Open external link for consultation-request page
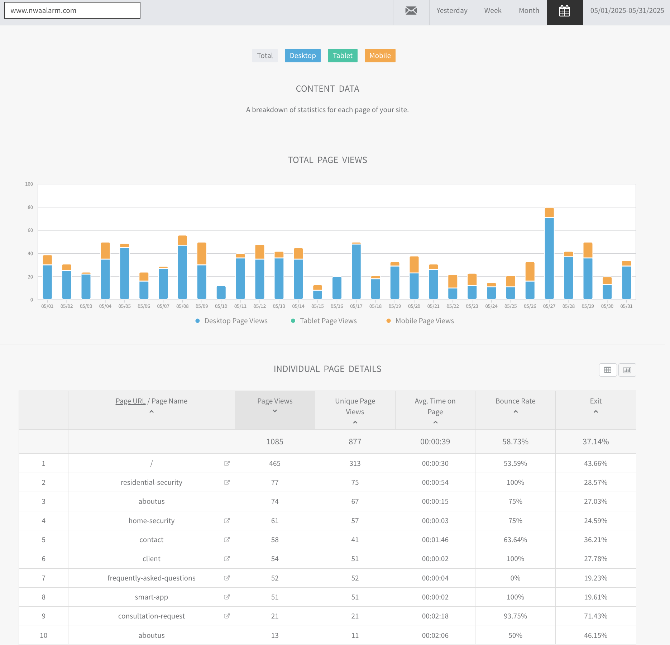The height and width of the screenshot is (645, 670). coord(227,616)
